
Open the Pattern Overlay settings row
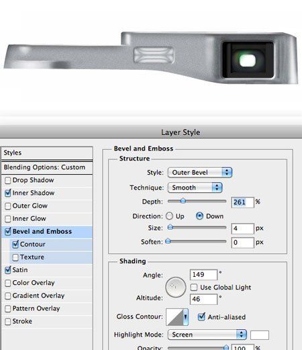click(47, 309)
